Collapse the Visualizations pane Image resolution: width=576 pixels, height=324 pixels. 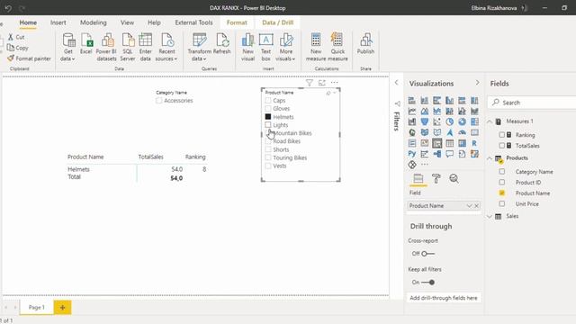click(477, 83)
